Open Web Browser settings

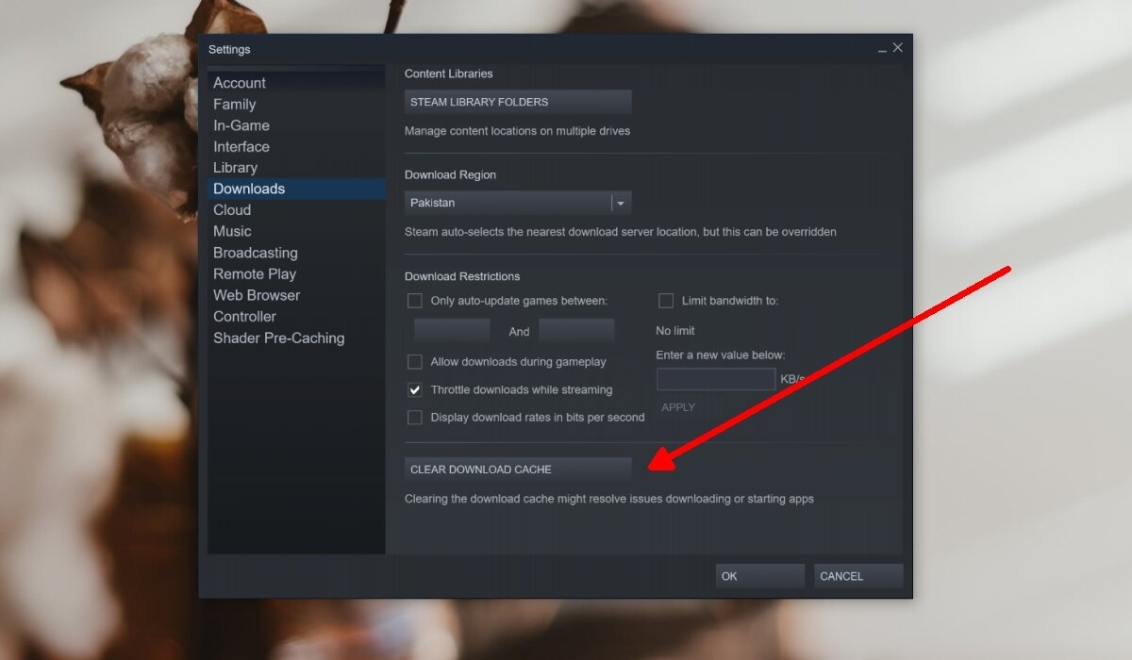[x=256, y=295]
